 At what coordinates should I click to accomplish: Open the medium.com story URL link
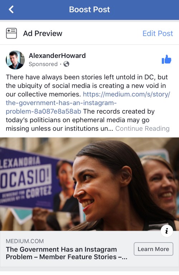(x=88, y=103)
